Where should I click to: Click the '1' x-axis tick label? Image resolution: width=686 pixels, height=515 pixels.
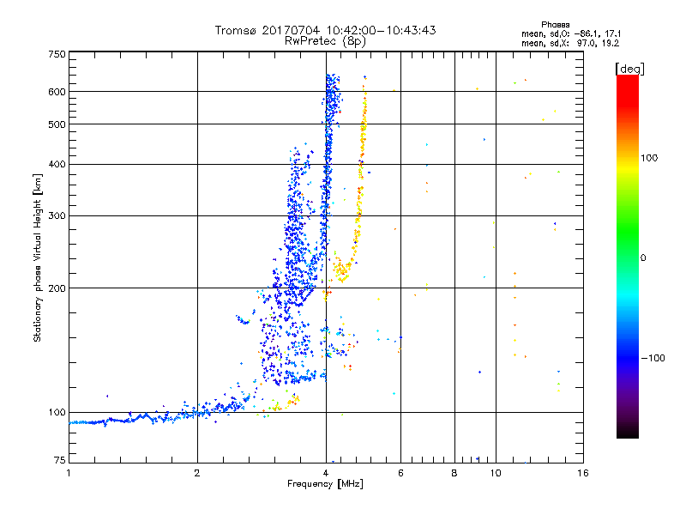tap(69, 473)
